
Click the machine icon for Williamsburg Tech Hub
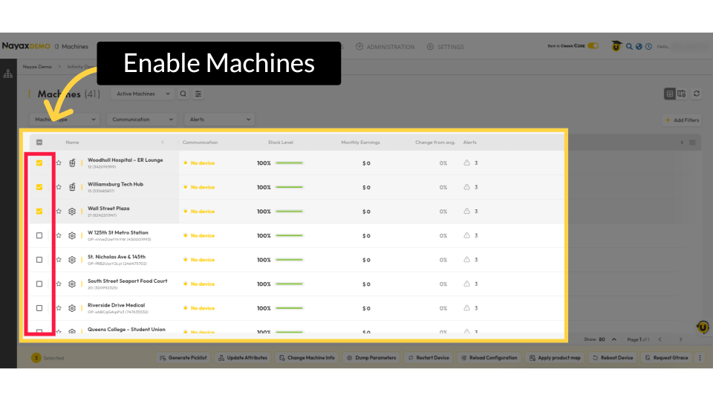tap(72, 187)
